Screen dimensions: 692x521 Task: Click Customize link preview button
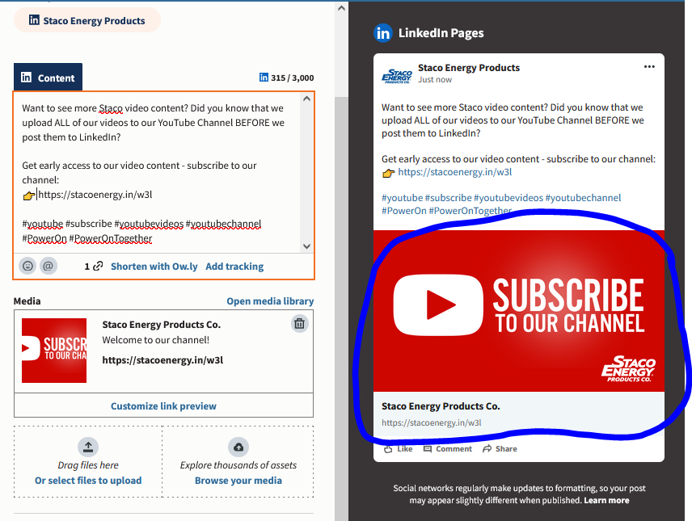pos(164,405)
